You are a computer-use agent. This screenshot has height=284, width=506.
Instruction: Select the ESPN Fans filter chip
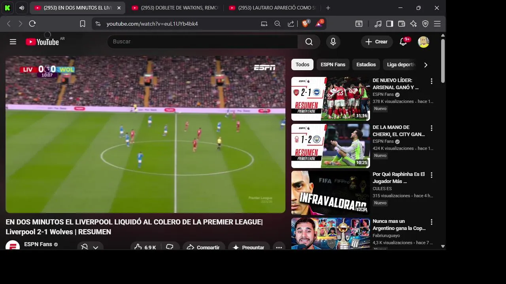pyautogui.click(x=333, y=65)
